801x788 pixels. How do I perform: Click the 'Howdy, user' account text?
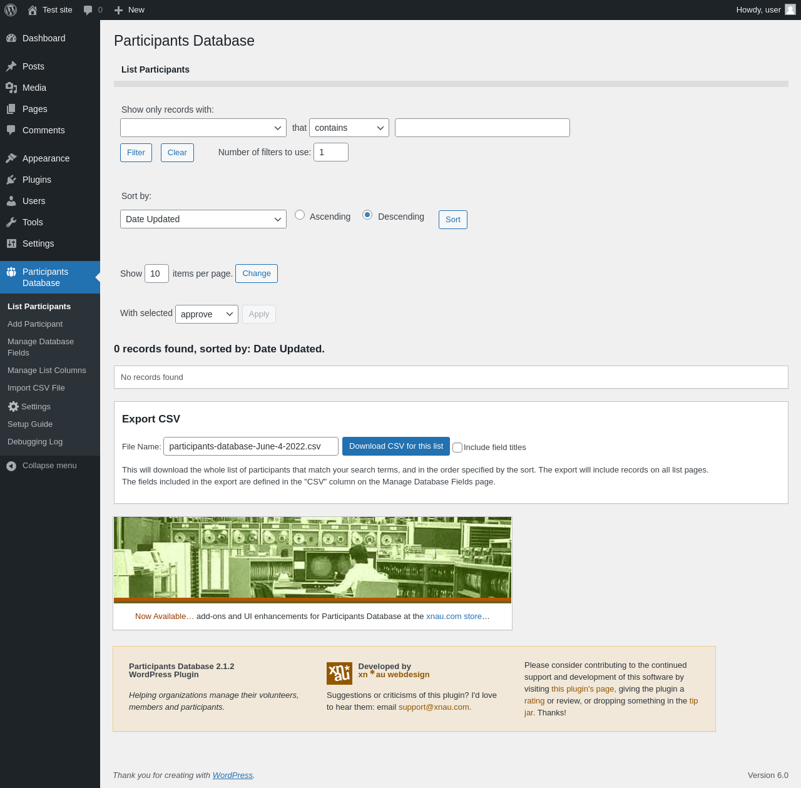coord(758,10)
